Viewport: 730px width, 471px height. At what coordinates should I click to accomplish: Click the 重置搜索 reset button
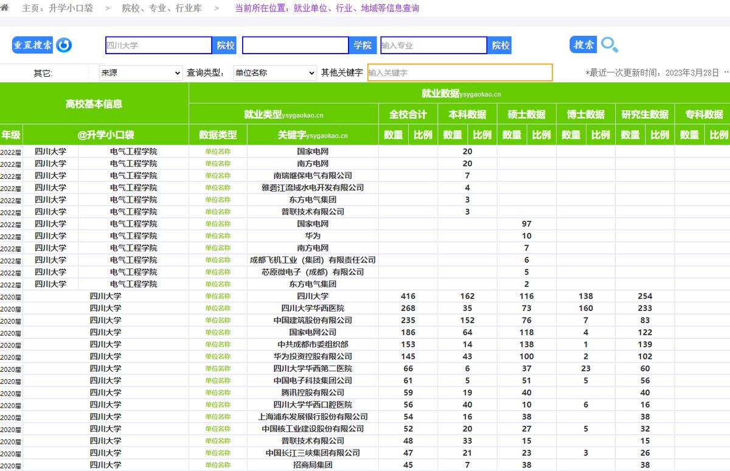pyautogui.click(x=33, y=45)
